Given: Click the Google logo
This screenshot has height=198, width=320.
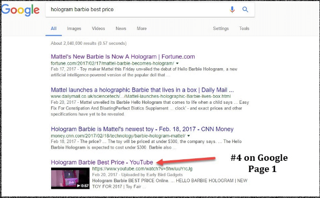Looking at the screenshot, I should pos(20,10).
